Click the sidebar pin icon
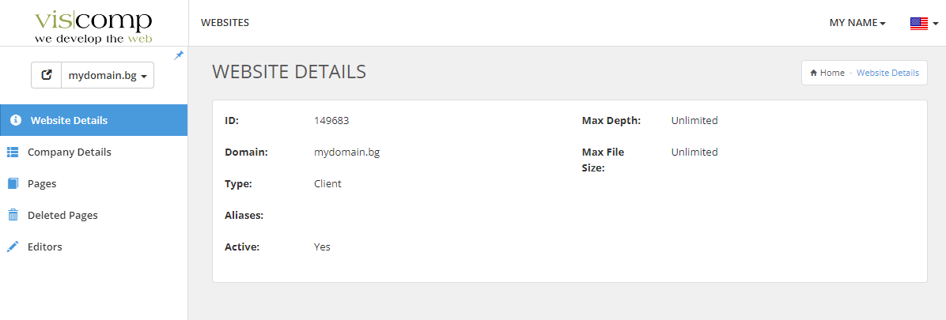946x320 pixels. [179, 55]
